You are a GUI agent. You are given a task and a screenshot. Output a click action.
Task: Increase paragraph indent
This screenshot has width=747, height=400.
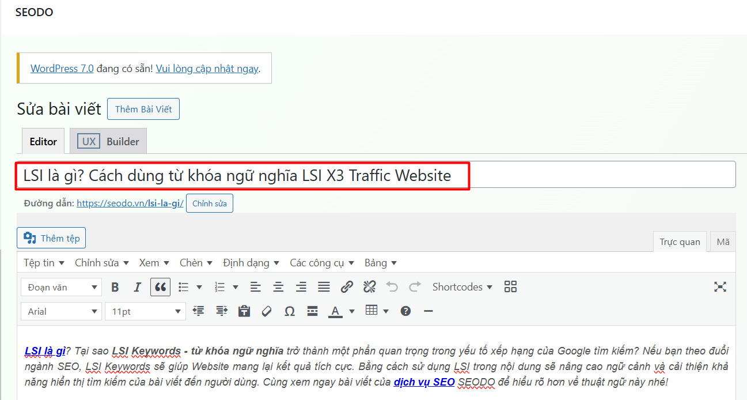[222, 311]
